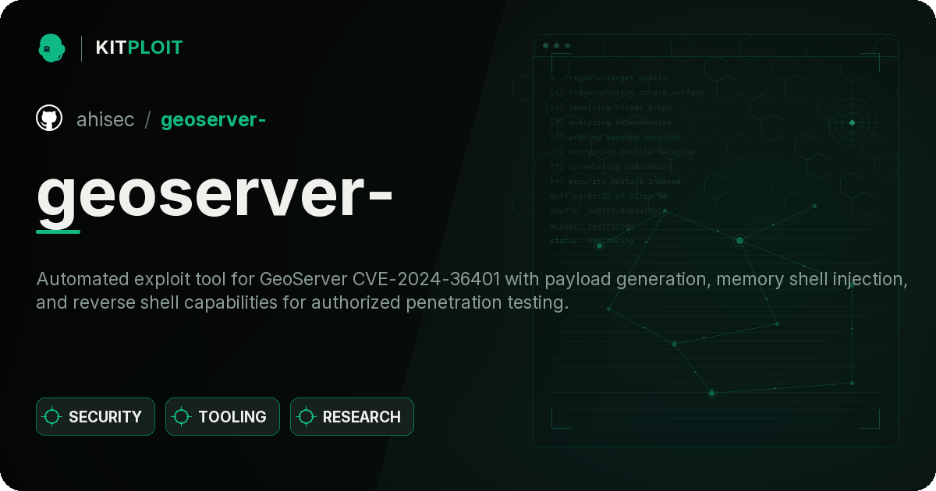Click 'security posture indexed' terminal line
Screen dimensions: 936x491
point(615,182)
